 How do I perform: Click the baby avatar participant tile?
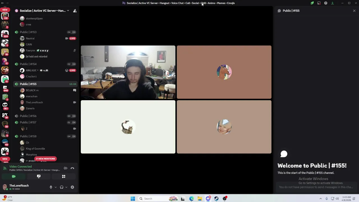[x=224, y=127]
